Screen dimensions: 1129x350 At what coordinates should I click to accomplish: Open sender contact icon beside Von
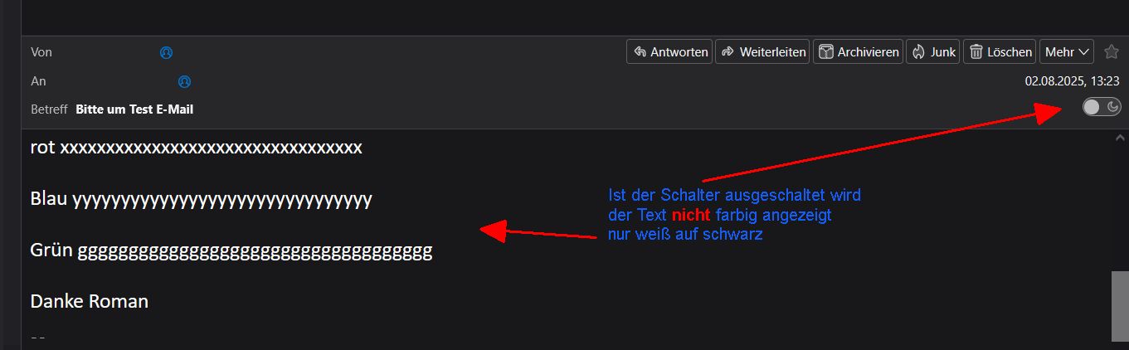pos(166,52)
